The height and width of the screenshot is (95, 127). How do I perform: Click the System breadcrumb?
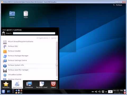[x=54, y=38]
